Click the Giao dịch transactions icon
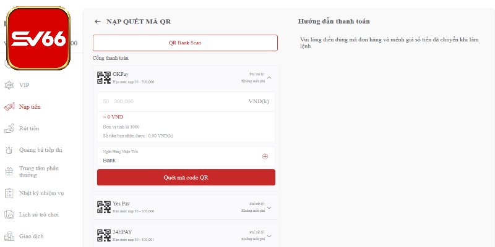The width and height of the screenshot is (495, 247). point(9,237)
